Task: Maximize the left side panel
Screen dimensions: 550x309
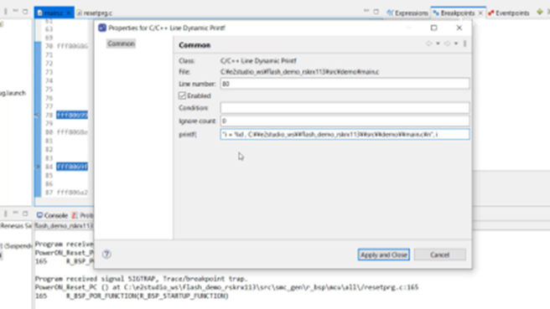Action: tap(25, 12)
